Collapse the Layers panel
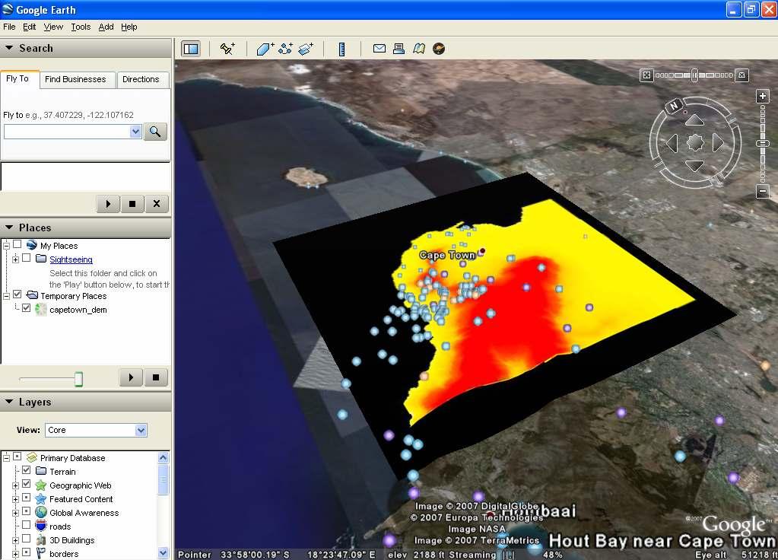778x560 pixels. pyautogui.click(x=9, y=402)
